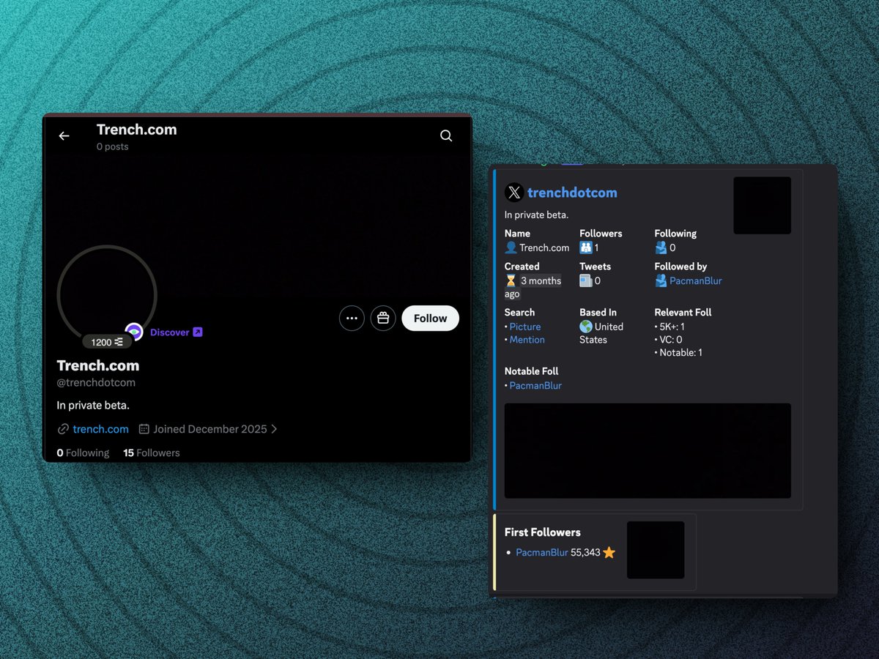
Task: Open PacmanBlur under Notable Foll
Action: tap(535, 385)
